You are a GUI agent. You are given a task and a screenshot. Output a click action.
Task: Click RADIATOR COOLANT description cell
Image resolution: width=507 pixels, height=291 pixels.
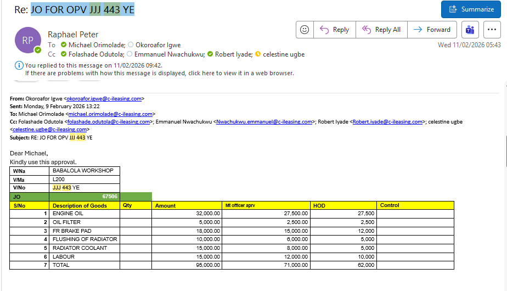pos(84,248)
